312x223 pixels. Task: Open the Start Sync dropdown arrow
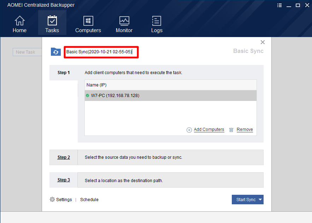point(260,200)
